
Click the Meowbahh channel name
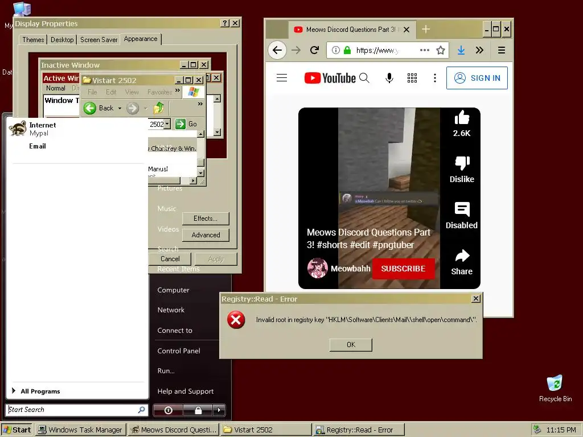[x=351, y=269]
